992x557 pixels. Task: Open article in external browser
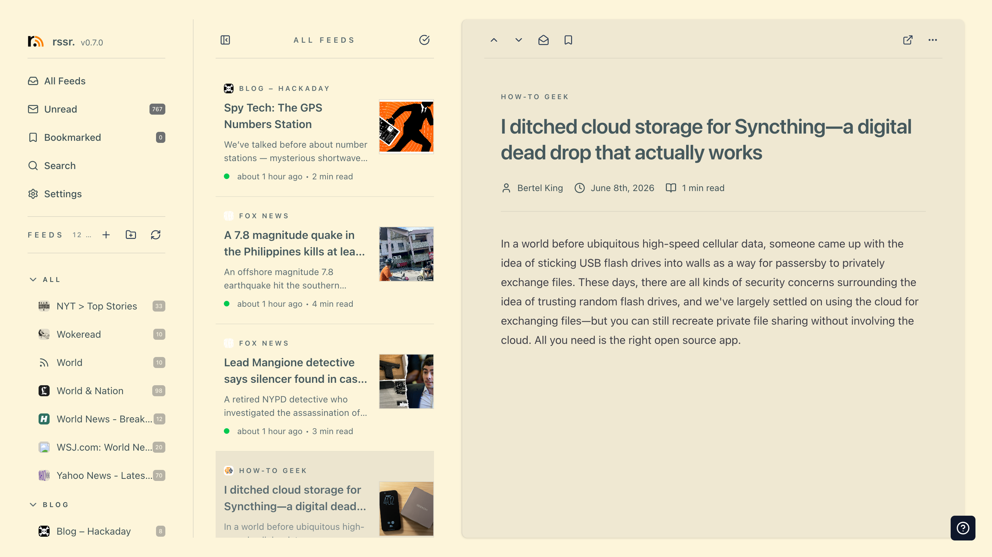[x=908, y=40]
